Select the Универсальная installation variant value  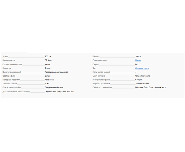coord(142,84)
